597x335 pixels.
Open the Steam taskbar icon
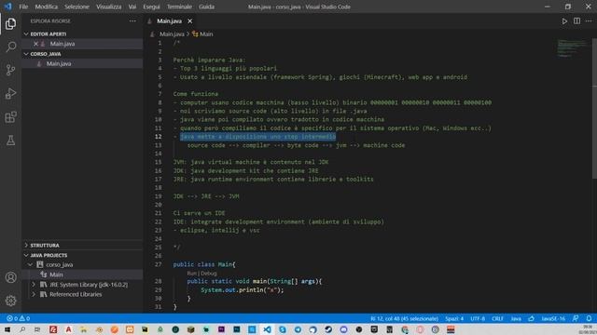328,329
